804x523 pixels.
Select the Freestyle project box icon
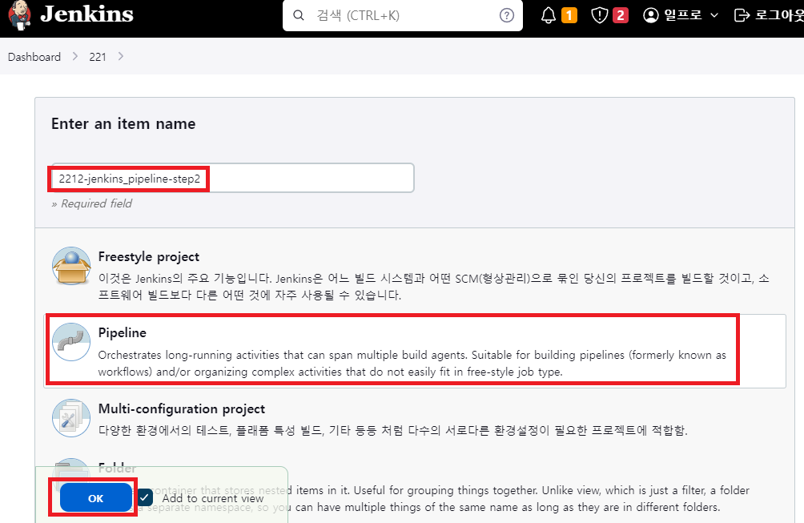[71, 266]
